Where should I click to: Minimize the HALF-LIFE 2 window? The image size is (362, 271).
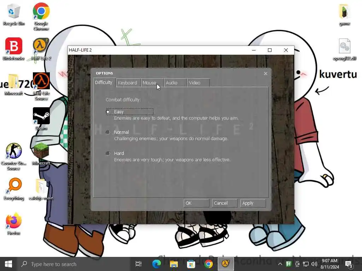pos(254,50)
